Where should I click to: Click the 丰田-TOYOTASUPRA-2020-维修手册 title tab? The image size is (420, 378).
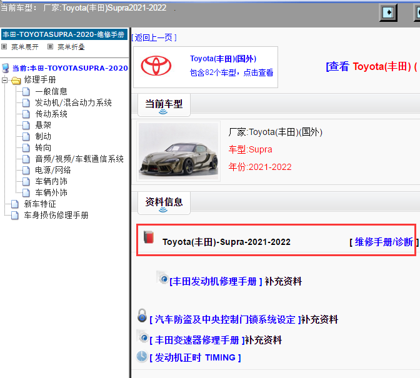pos(64,34)
